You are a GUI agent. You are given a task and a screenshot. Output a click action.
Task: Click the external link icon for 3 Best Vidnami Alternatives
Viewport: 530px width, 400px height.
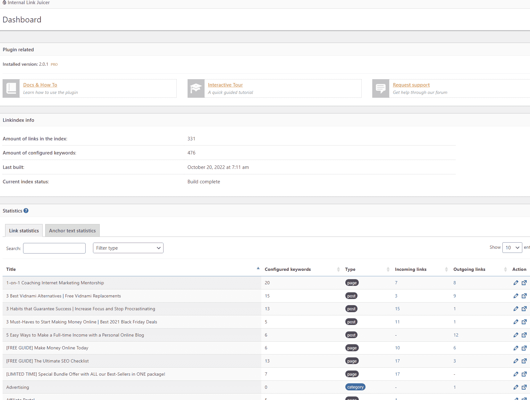[x=525, y=296]
